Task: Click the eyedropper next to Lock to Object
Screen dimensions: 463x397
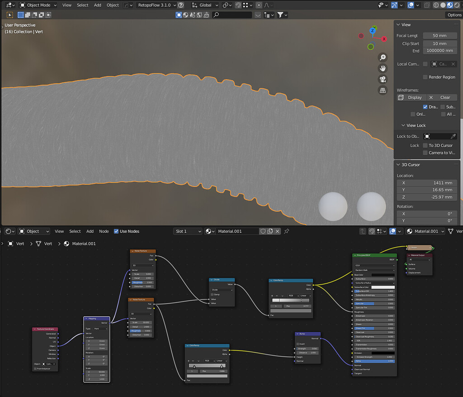Action: [453, 136]
